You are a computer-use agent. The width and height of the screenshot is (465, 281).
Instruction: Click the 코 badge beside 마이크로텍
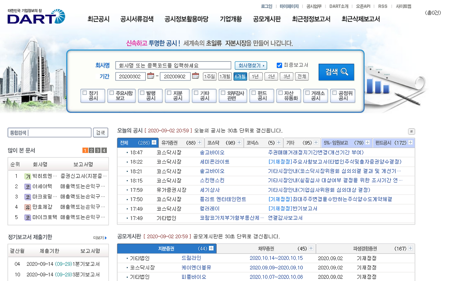28,218
